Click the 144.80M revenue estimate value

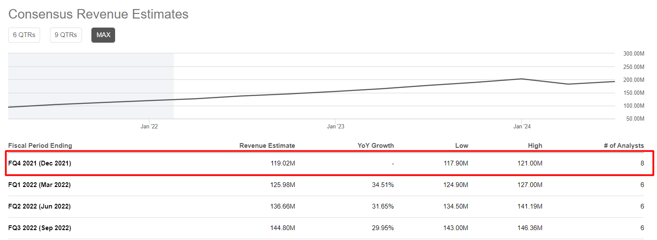(282, 228)
